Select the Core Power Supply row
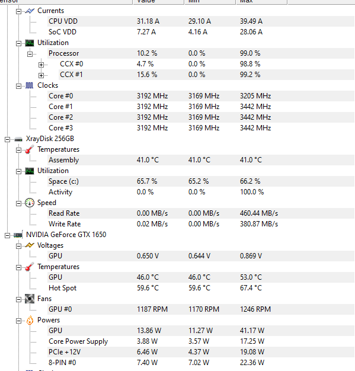This screenshot has width=355, height=371. (x=201, y=341)
